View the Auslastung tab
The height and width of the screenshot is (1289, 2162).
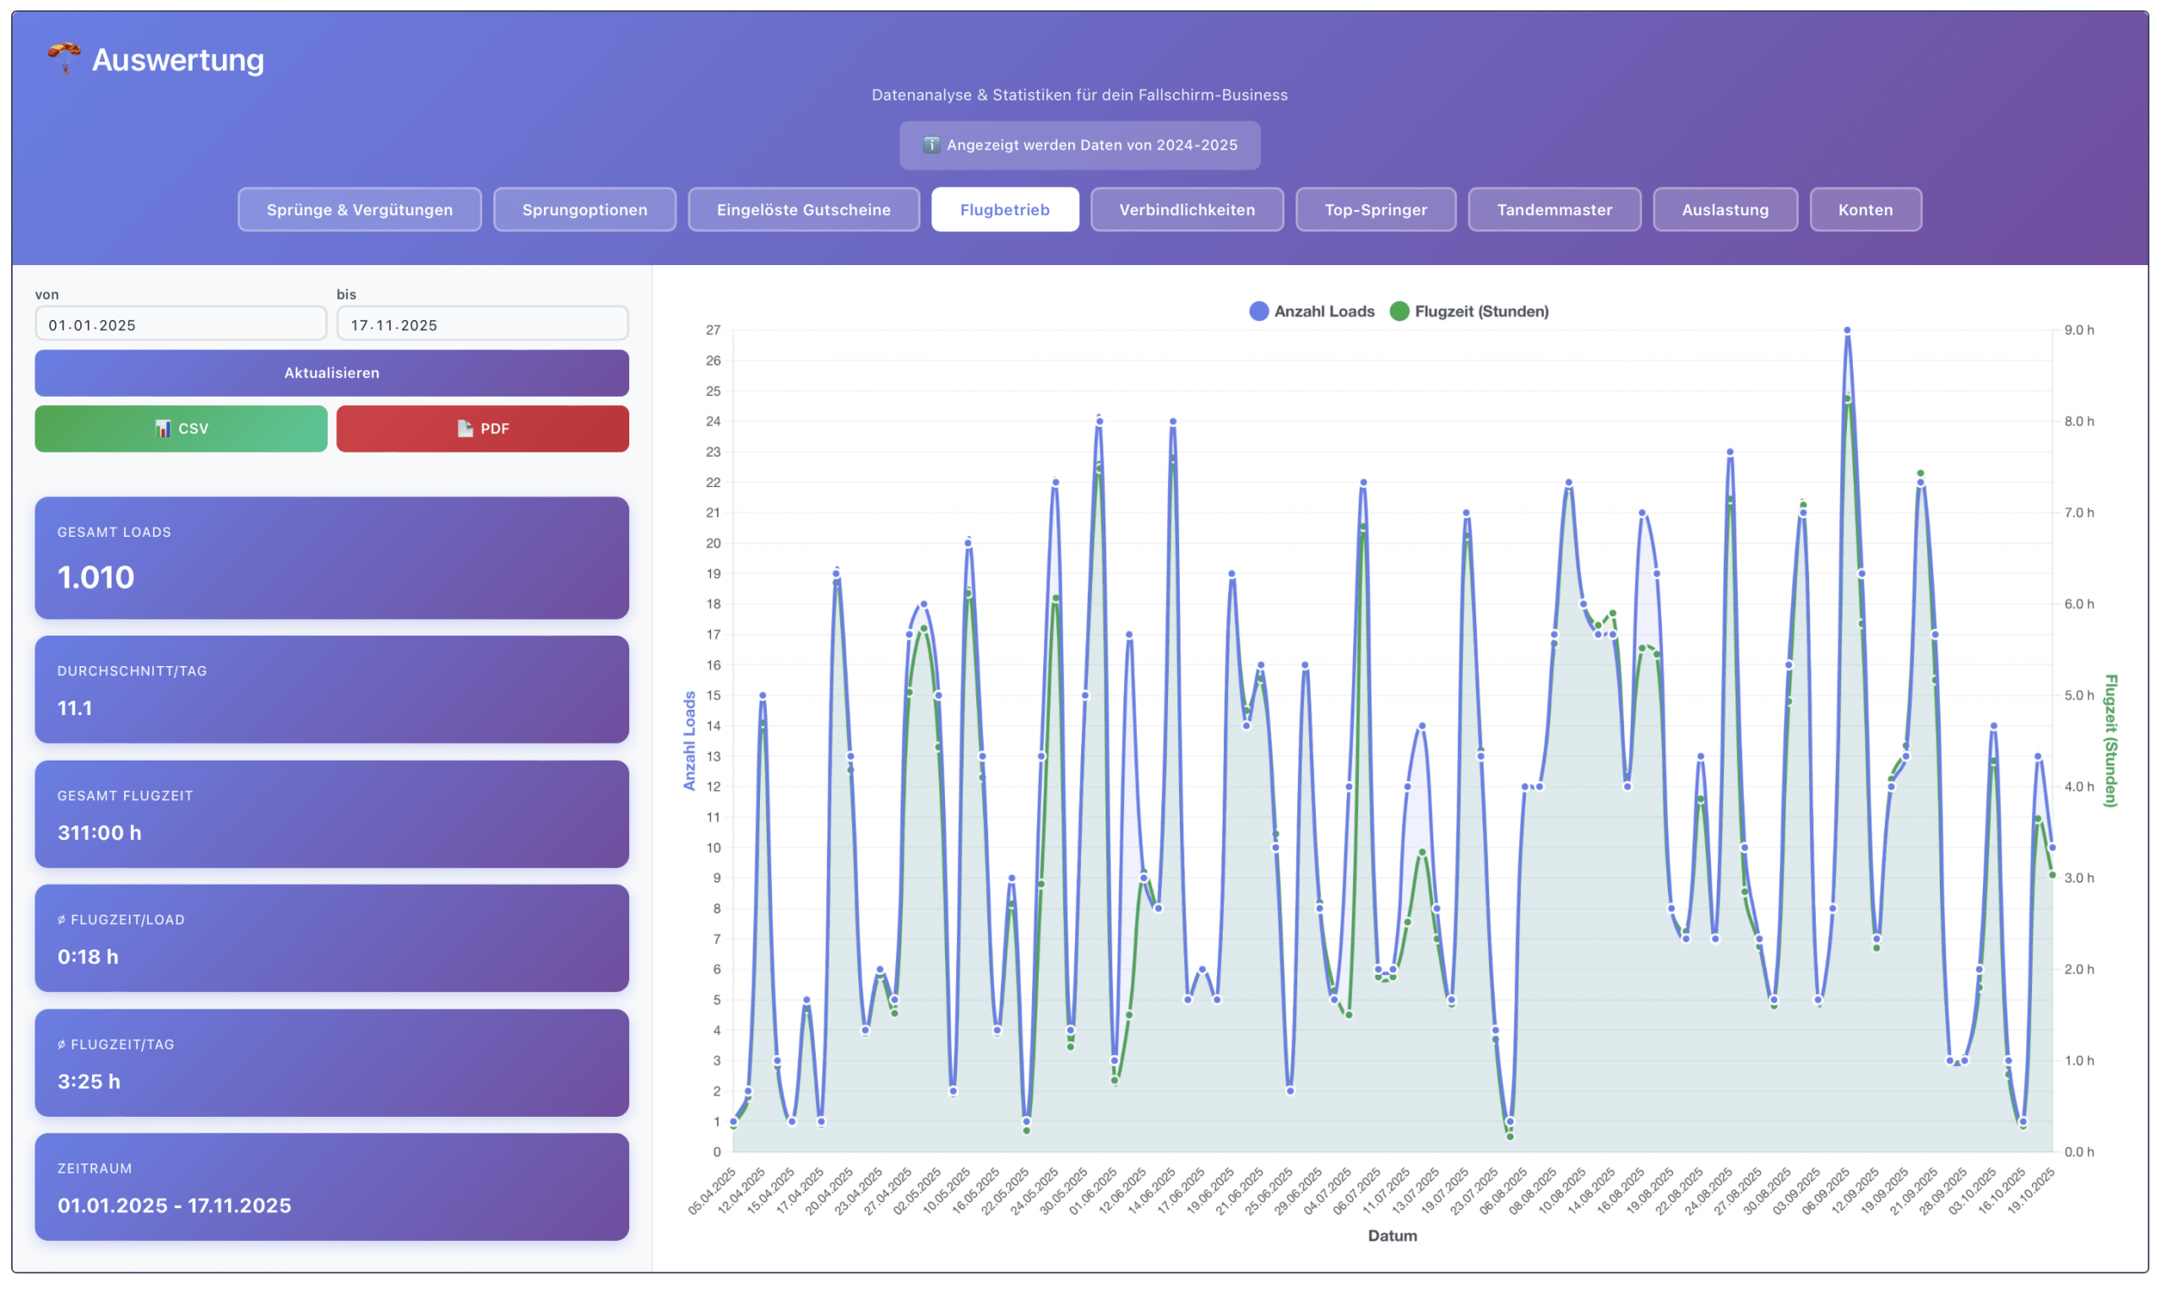click(x=1724, y=209)
